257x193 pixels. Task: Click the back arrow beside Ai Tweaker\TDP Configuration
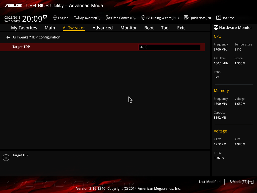tap(8, 37)
